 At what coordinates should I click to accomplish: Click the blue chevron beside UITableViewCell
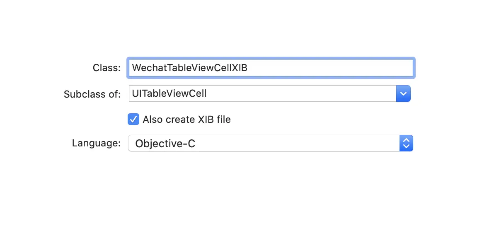coord(403,94)
